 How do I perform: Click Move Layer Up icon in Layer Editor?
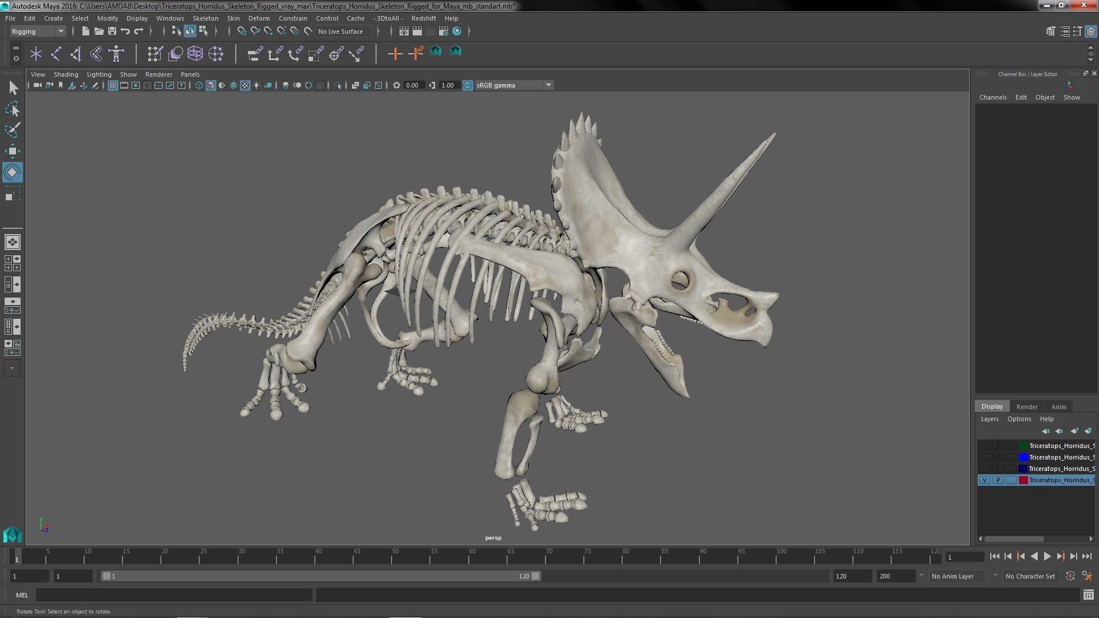click(1046, 431)
